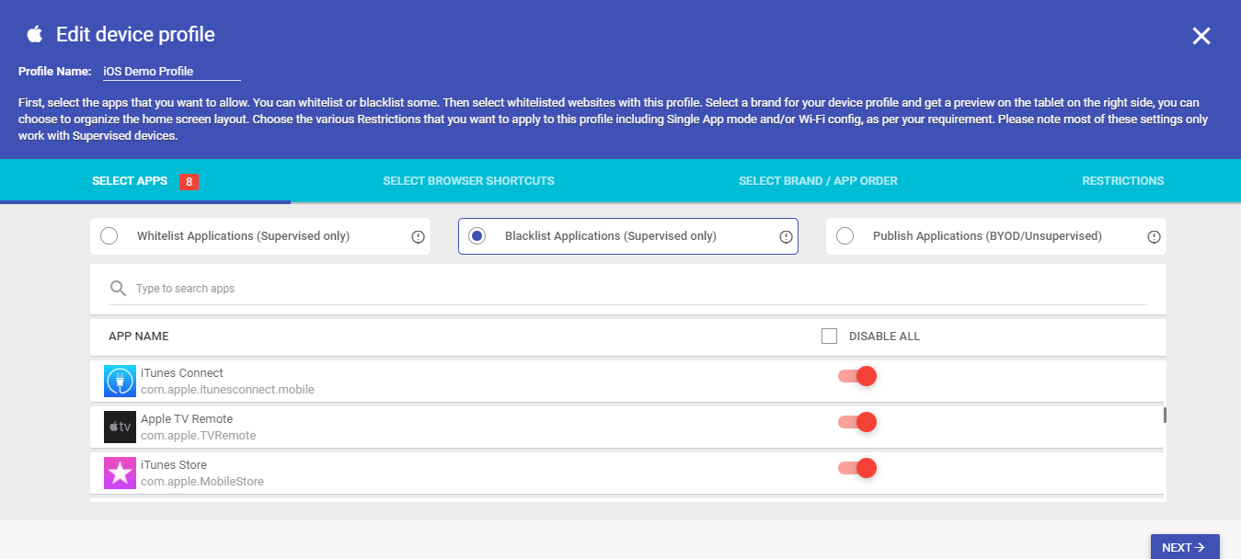Image resolution: width=1241 pixels, height=559 pixels.
Task: Toggle the Apple TV Remote switch off
Action: tap(856, 421)
